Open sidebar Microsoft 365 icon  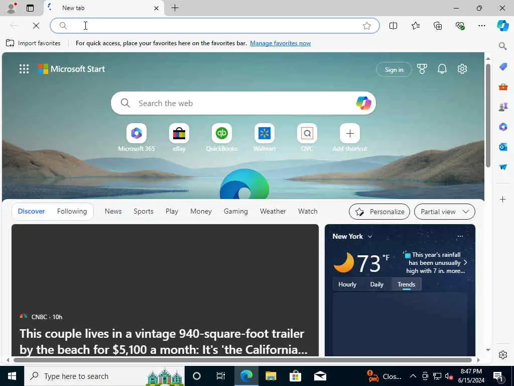click(503, 127)
